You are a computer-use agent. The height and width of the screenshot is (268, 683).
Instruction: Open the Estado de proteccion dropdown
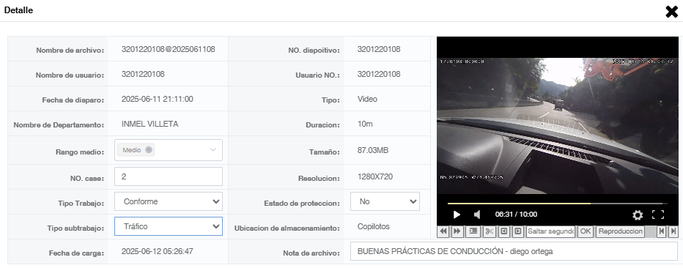[x=385, y=201]
